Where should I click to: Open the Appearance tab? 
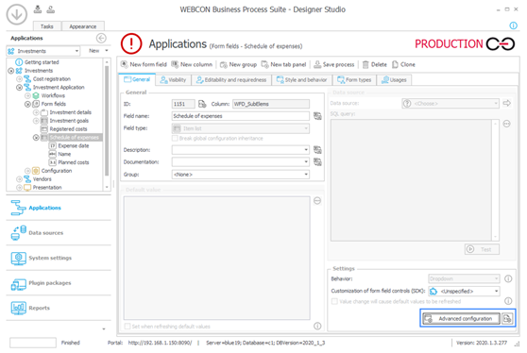[x=83, y=26]
